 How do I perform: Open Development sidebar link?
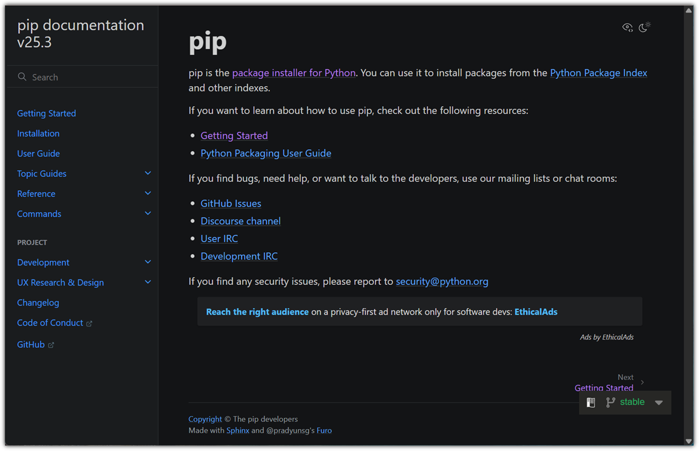43,262
